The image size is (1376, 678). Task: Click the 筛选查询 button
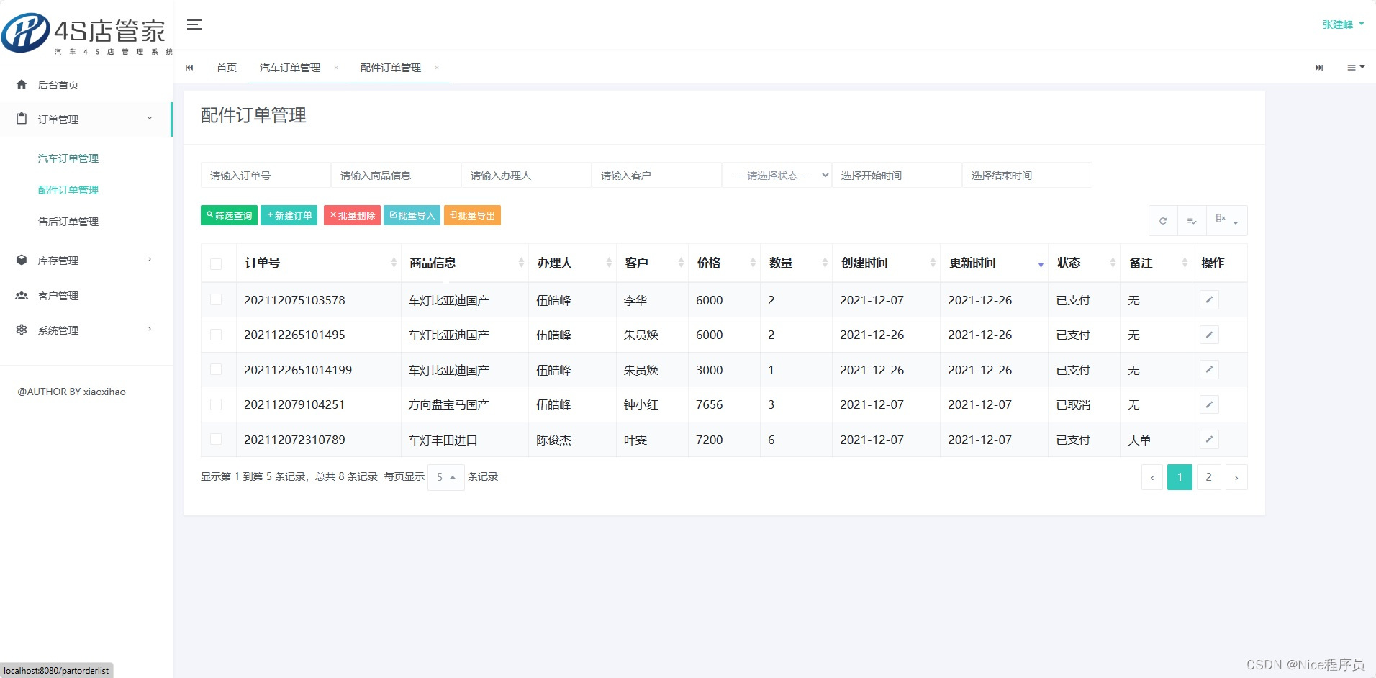pos(229,215)
